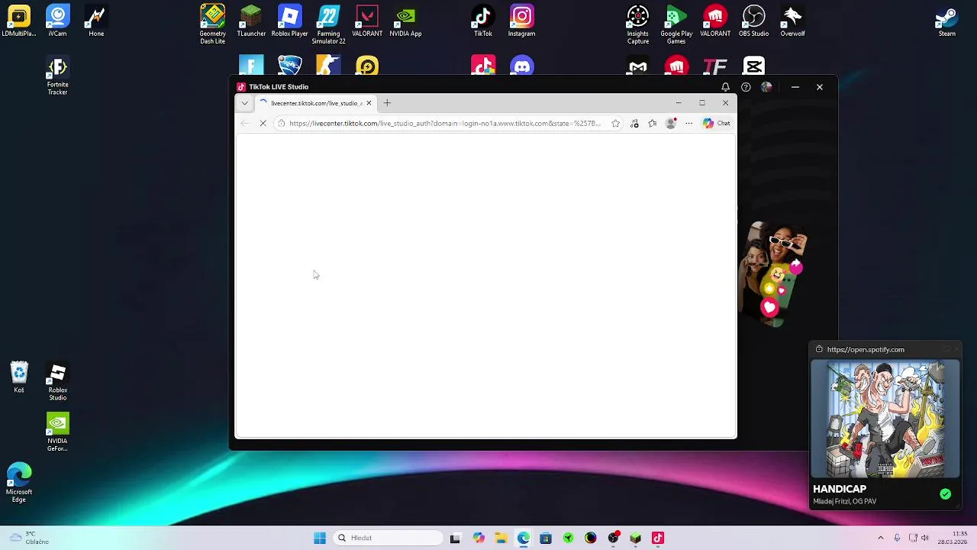
Task: Open Instagram desktop icon
Action: click(x=522, y=21)
